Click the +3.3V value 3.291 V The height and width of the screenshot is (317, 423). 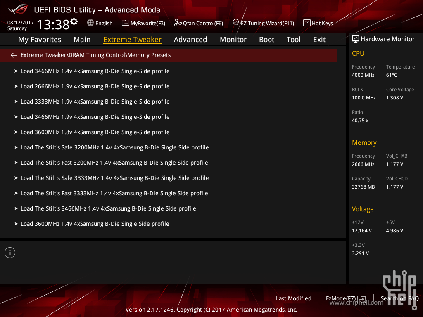(360, 253)
